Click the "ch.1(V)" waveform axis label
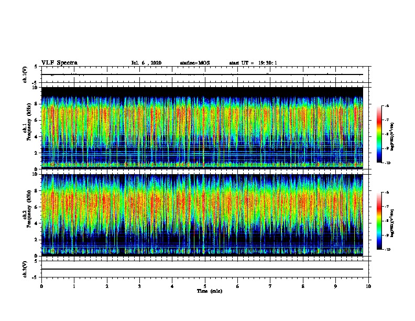415x321 pixels. click(x=25, y=74)
